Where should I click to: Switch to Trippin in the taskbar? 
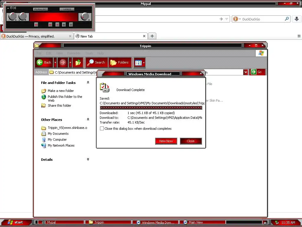click(108, 222)
